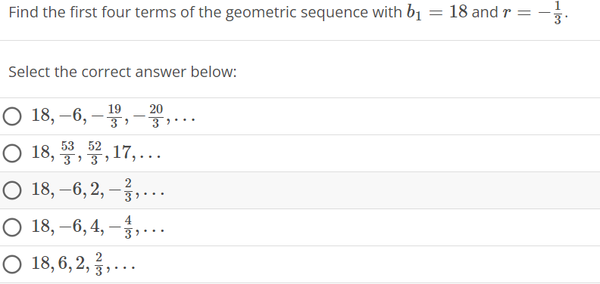Mark the radio button for 18, −6, 4, −4/3

pyautogui.click(x=12, y=227)
